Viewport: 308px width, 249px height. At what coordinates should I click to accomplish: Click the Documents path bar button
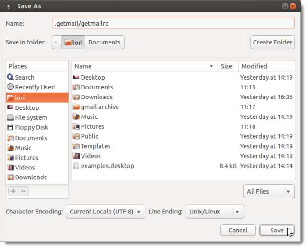(104, 42)
